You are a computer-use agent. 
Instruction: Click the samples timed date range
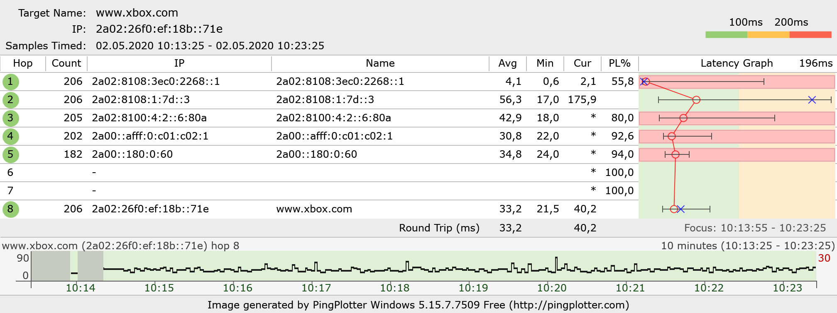(x=210, y=46)
